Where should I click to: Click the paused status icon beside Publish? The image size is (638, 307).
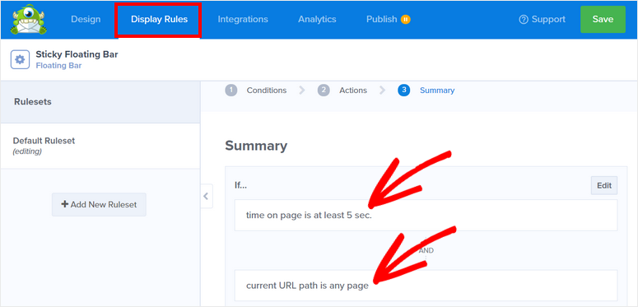point(405,20)
